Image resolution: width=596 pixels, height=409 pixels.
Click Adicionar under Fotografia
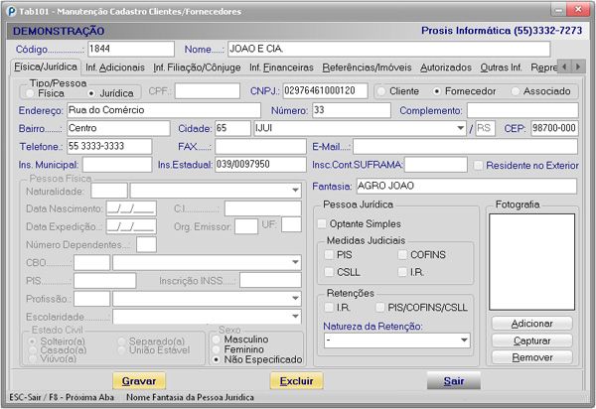coord(531,324)
